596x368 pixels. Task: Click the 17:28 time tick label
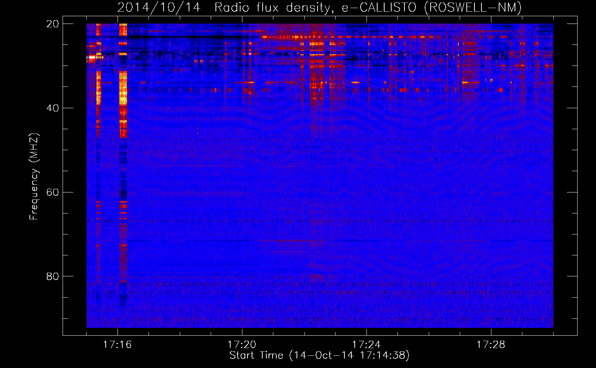(x=491, y=344)
